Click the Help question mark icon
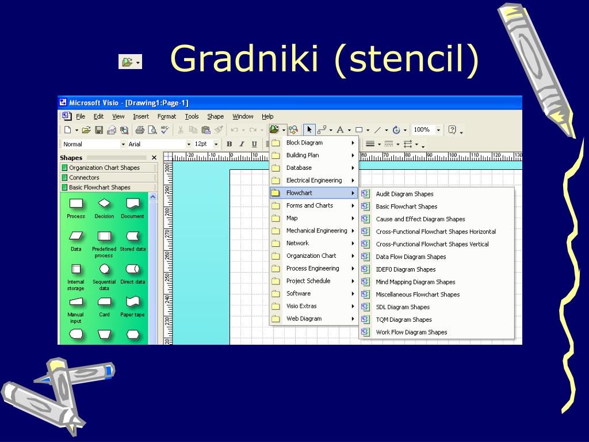 tap(452, 129)
